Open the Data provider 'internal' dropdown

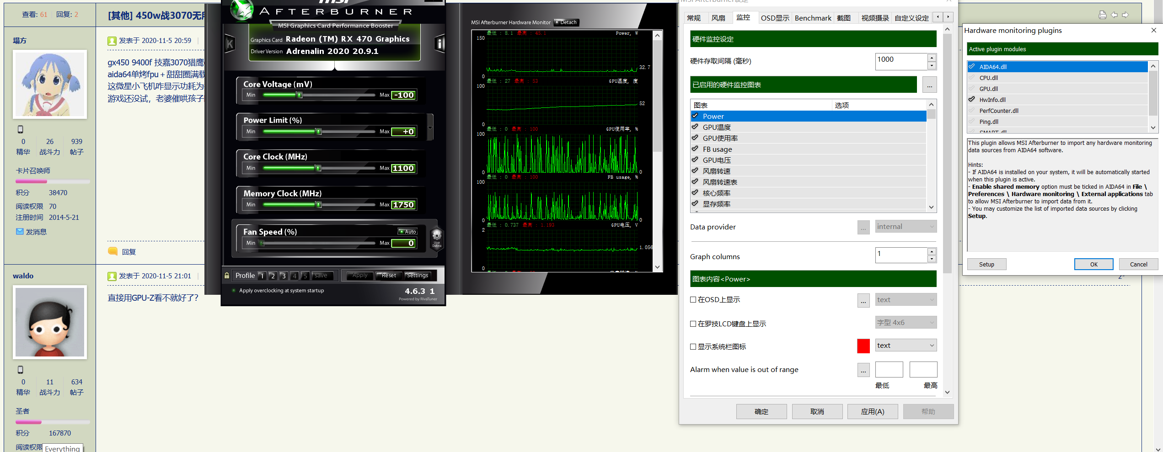click(906, 227)
